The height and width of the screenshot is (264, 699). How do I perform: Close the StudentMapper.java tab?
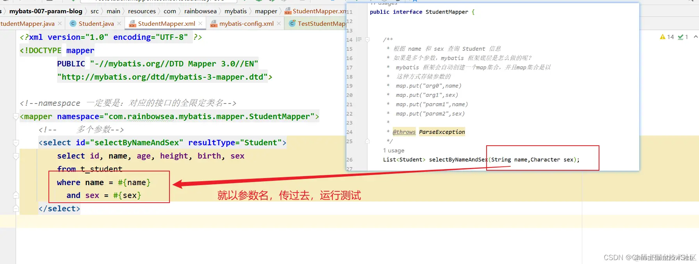[x=60, y=23]
